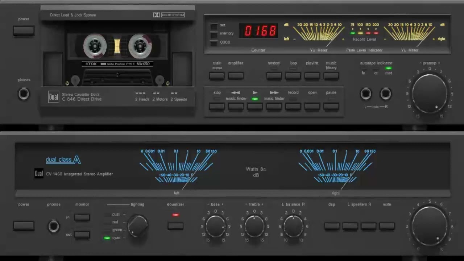
Task: Open the music library button
Action: click(x=331, y=76)
